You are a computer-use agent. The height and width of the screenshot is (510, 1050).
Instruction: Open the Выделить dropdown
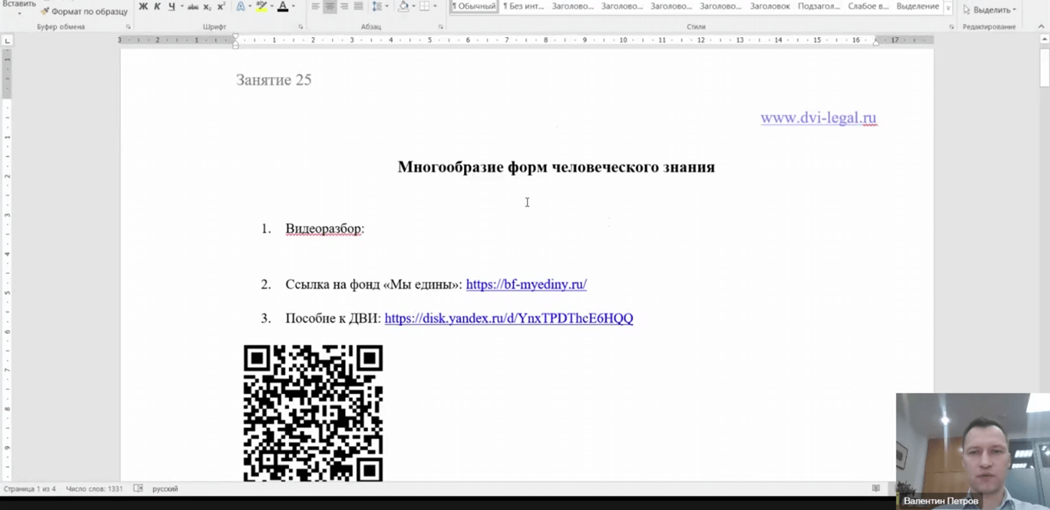coord(990,9)
